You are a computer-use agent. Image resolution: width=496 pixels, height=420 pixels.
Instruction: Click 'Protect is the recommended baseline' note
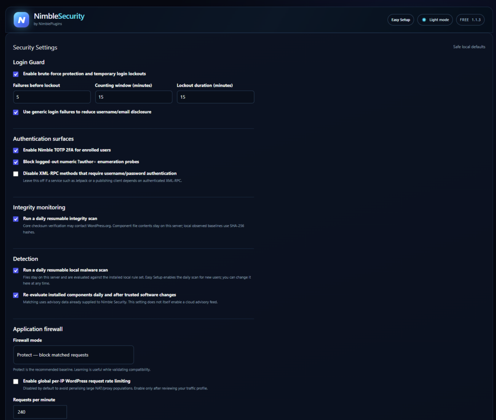81,370
